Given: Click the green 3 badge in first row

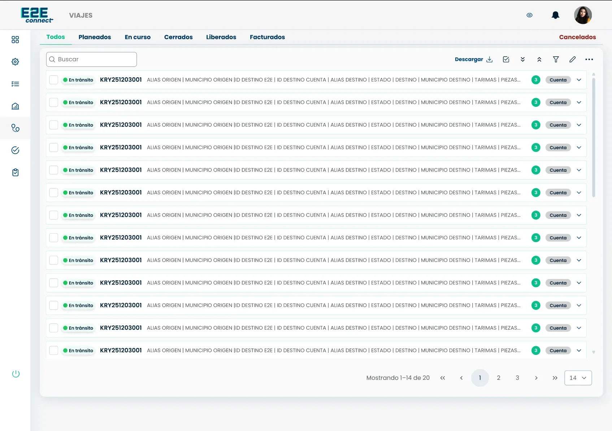Looking at the screenshot, I should 536,80.
